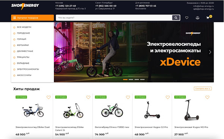Image resolution: width=224 pixels, height=139 pixels.
Task: Toggle favorite heart on Kugoo G2 Pro
Action: 167,97
